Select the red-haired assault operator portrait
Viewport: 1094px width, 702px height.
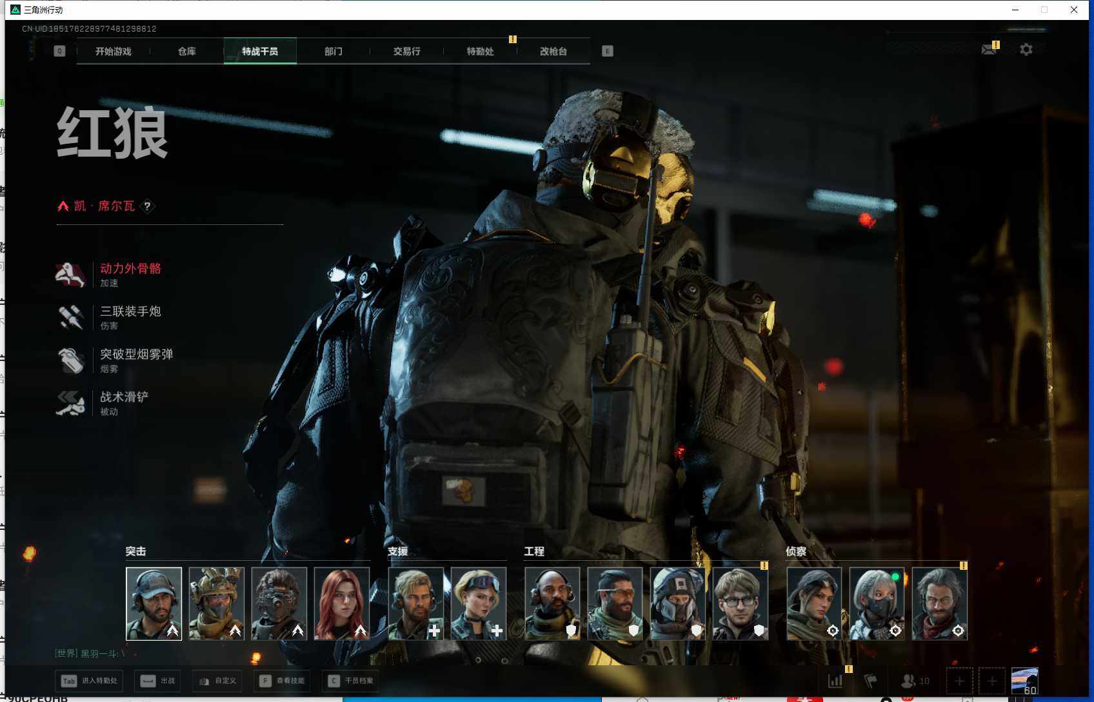(x=341, y=603)
